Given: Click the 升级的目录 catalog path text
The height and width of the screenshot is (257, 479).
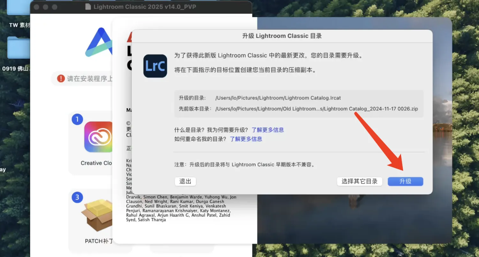Looking at the screenshot, I should (278, 98).
